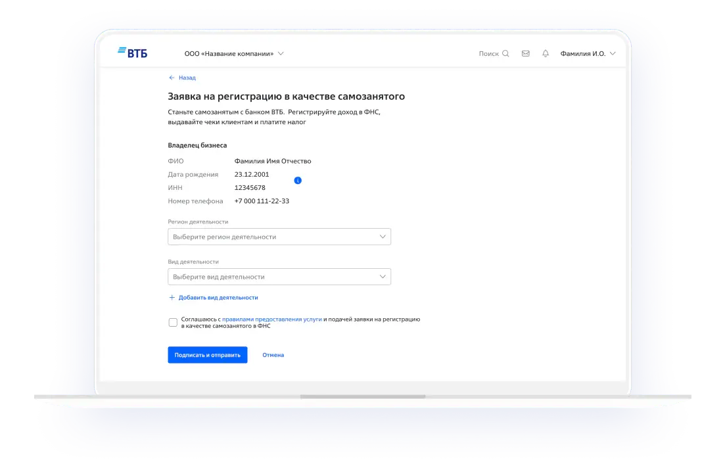Click chevron in the Регион деятельности field

[x=383, y=237]
